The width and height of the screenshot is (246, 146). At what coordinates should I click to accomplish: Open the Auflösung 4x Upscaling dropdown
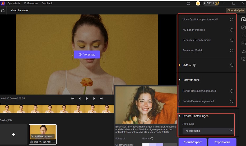[208, 131]
